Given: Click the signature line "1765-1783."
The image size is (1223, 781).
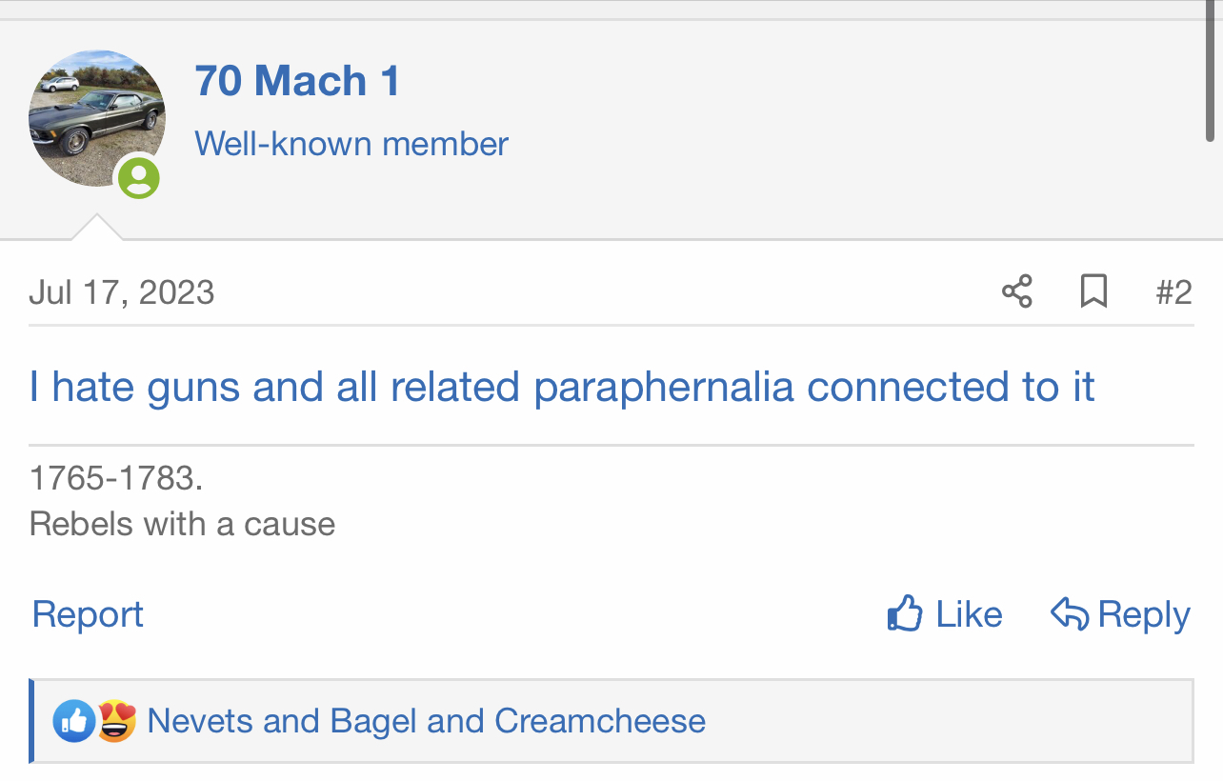Looking at the screenshot, I should 116,478.
